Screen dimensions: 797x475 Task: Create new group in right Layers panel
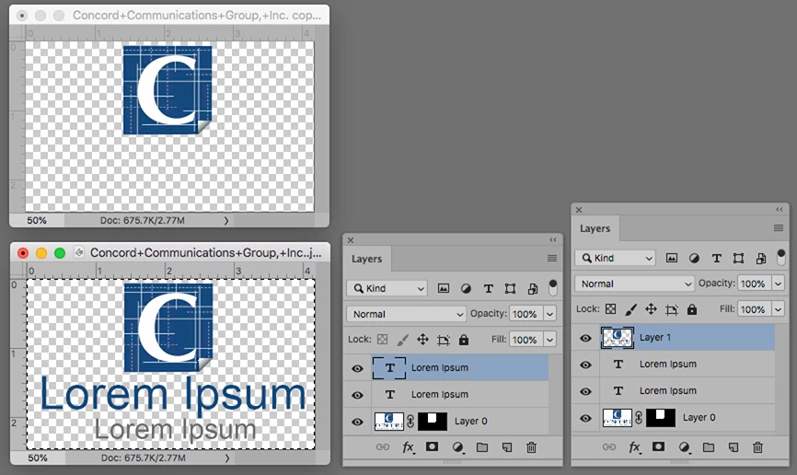click(708, 447)
